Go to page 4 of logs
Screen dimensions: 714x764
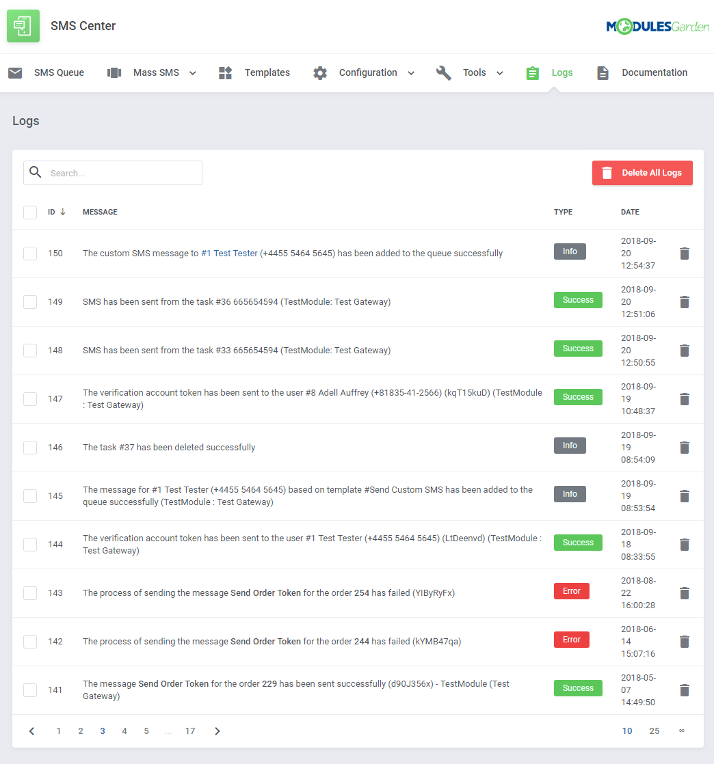[x=124, y=731]
